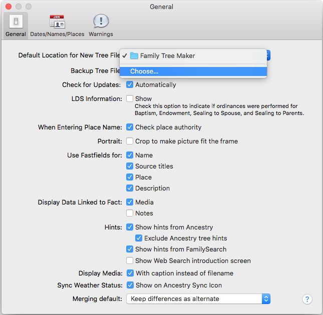
Task: Toggle Exclude Ancestry tree hints
Action: point(139,238)
